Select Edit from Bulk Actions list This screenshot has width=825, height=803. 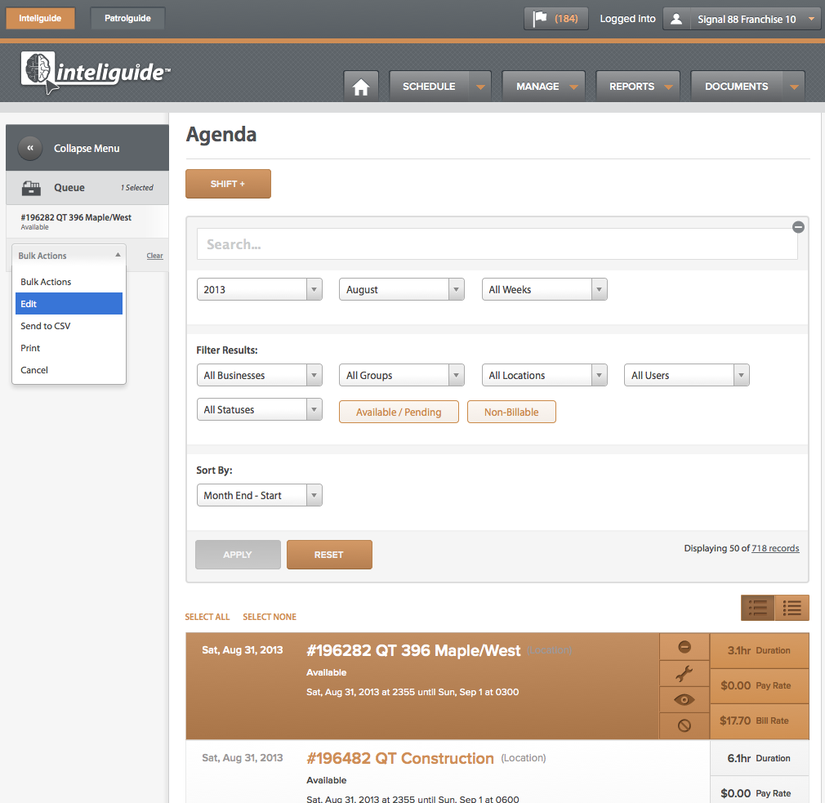click(x=69, y=304)
